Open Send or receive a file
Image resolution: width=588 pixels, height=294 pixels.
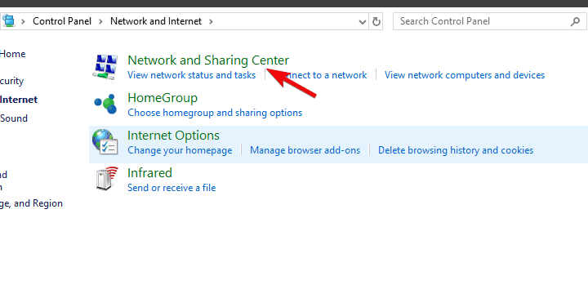click(x=171, y=188)
